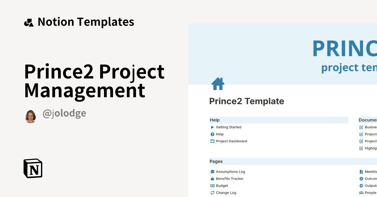Click the people group icon in the right column
Screen dimensions: 377x197
pos(361,193)
